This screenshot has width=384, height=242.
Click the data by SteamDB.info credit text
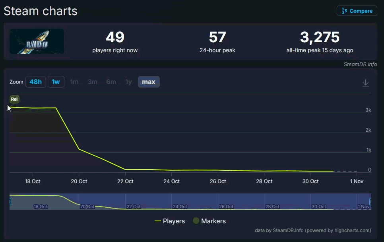(313, 230)
